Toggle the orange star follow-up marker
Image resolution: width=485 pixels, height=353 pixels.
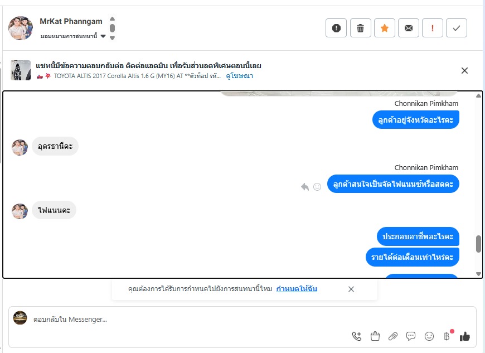tap(385, 28)
